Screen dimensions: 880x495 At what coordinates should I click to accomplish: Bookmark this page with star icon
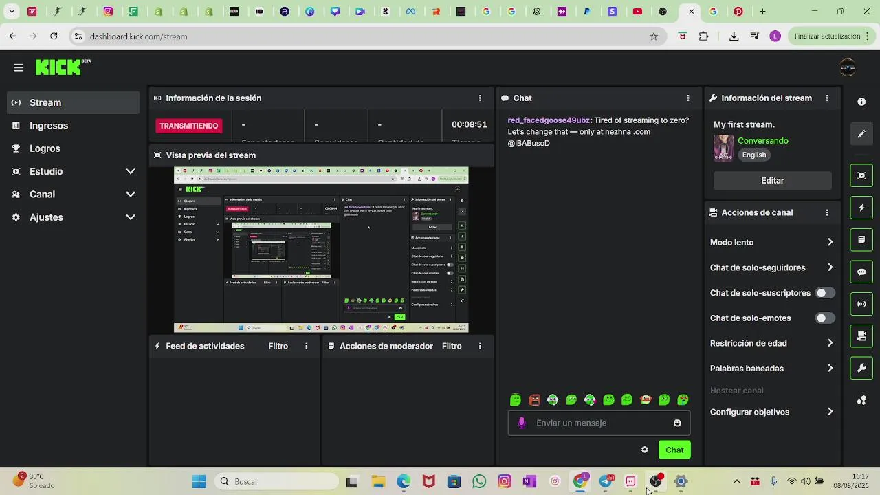click(x=654, y=36)
